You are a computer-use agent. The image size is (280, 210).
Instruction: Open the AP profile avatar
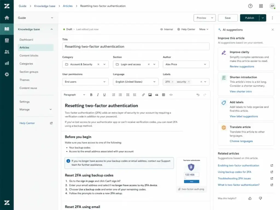pyautogui.click(x=272, y=6)
